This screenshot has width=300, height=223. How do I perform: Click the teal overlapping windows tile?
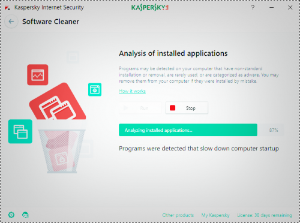[20, 131]
